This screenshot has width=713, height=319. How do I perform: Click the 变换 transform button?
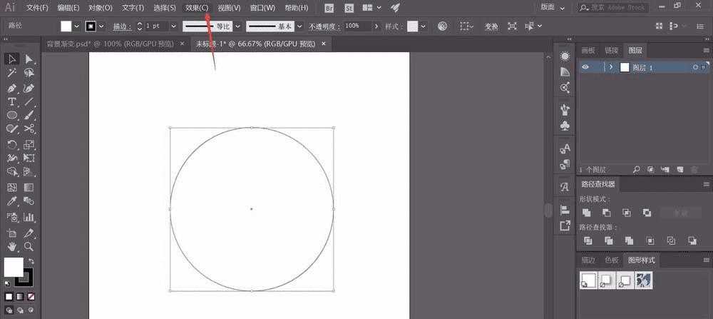tap(491, 27)
